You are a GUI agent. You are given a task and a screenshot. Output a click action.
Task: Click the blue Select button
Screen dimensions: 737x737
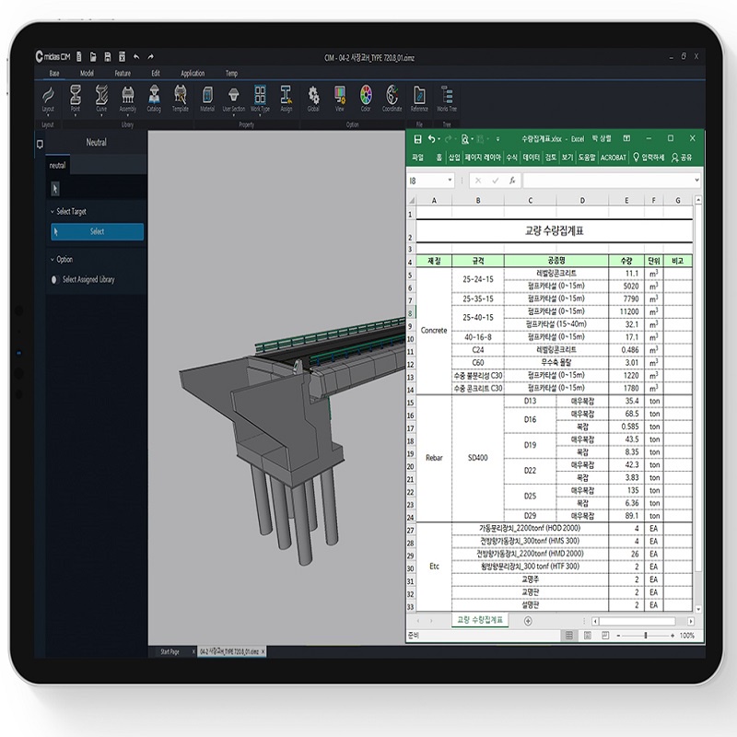[x=97, y=232]
